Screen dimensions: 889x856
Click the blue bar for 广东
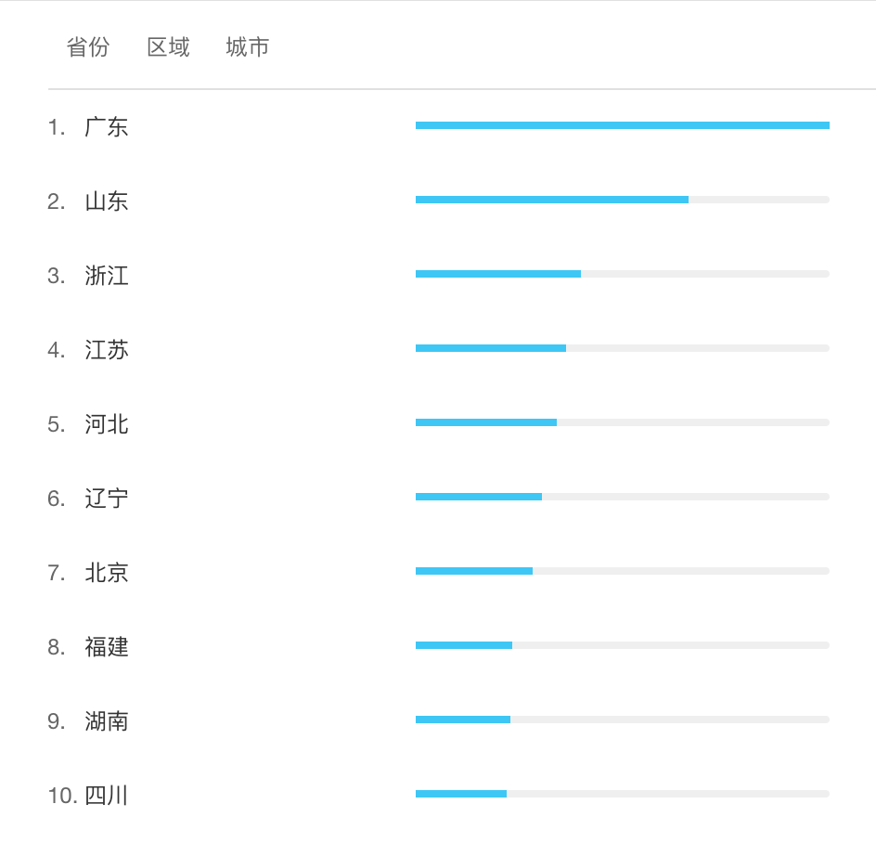point(623,125)
